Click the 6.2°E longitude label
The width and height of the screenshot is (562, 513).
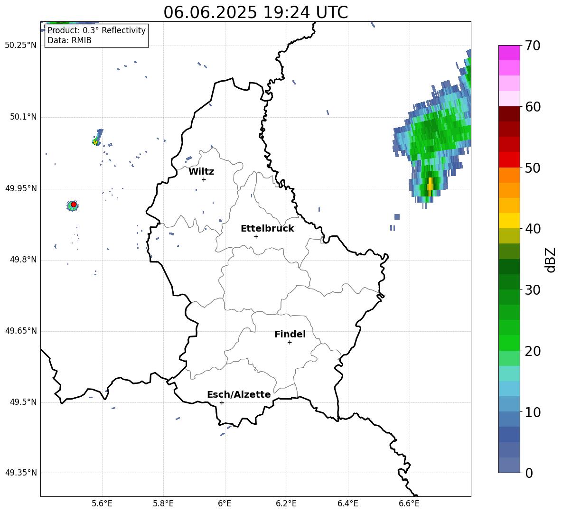286,504
